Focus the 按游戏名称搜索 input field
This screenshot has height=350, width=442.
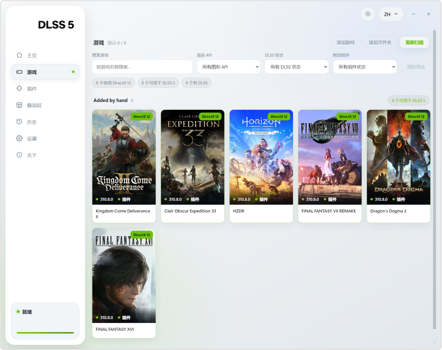point(142,67)
